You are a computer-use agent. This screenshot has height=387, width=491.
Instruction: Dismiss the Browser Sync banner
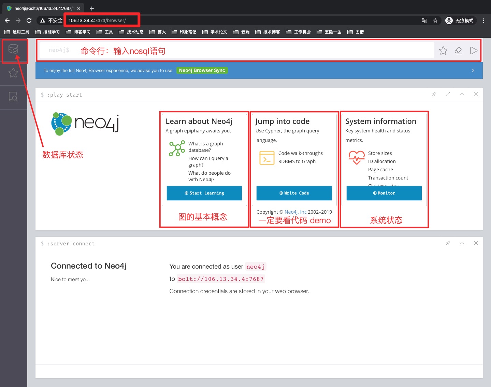click(473, 70)
